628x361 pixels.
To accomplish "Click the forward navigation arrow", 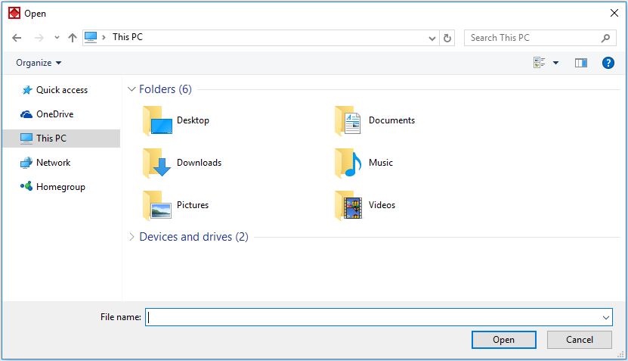I will click(39, 38).
